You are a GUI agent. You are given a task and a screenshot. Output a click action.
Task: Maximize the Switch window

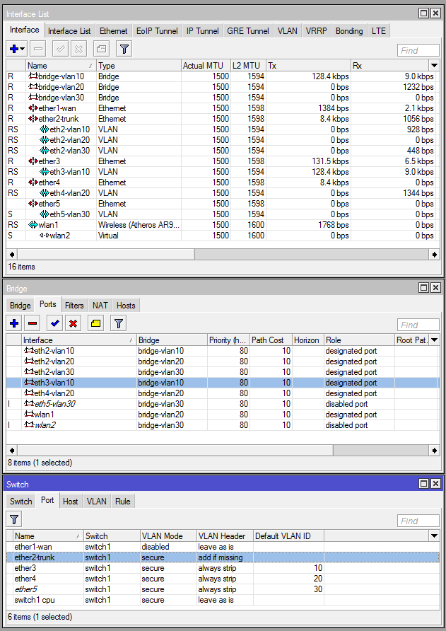[423, 483]
